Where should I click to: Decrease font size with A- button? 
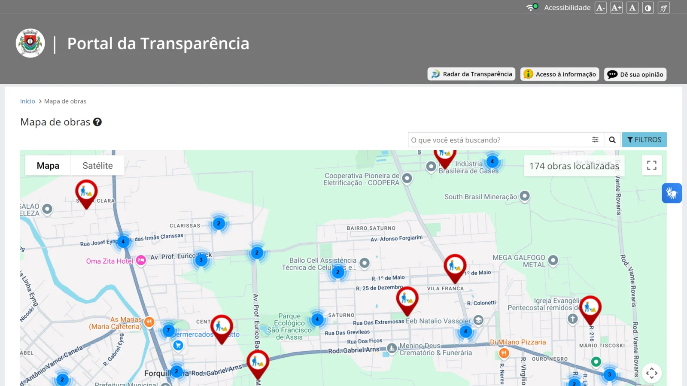pos(600,8)
